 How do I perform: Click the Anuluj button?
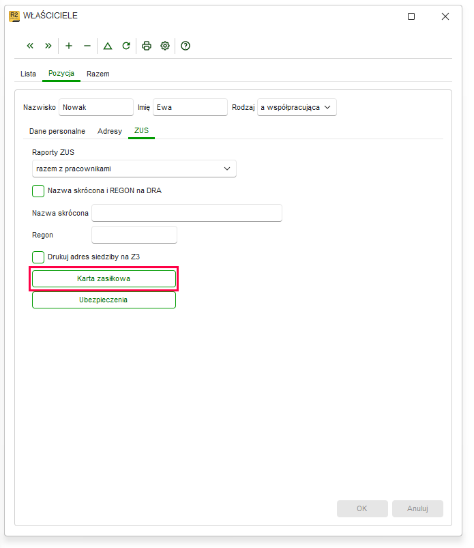pyautogui.click(x=418, y=508)
